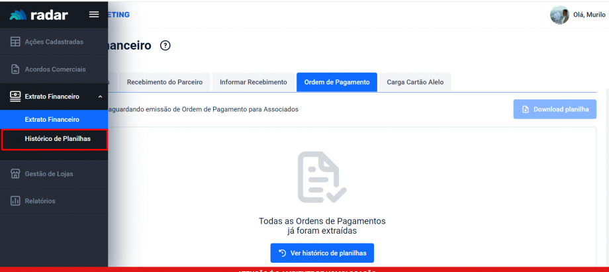
Task: Select the highlighted Extrato Financeiro submenu item
Action: click(52, 119)
